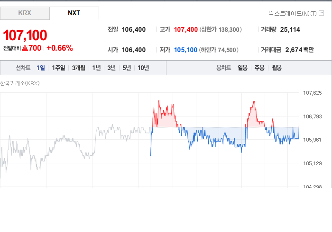The height and width of the screenshot is (232, 332).
Task: Click the 봉차트 label
Action: 223,68
